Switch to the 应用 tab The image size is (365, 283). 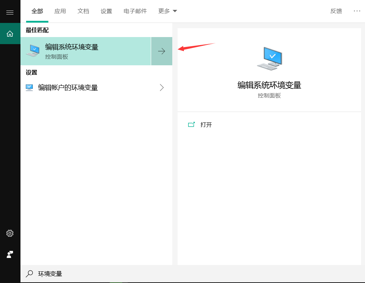[60, 11]
